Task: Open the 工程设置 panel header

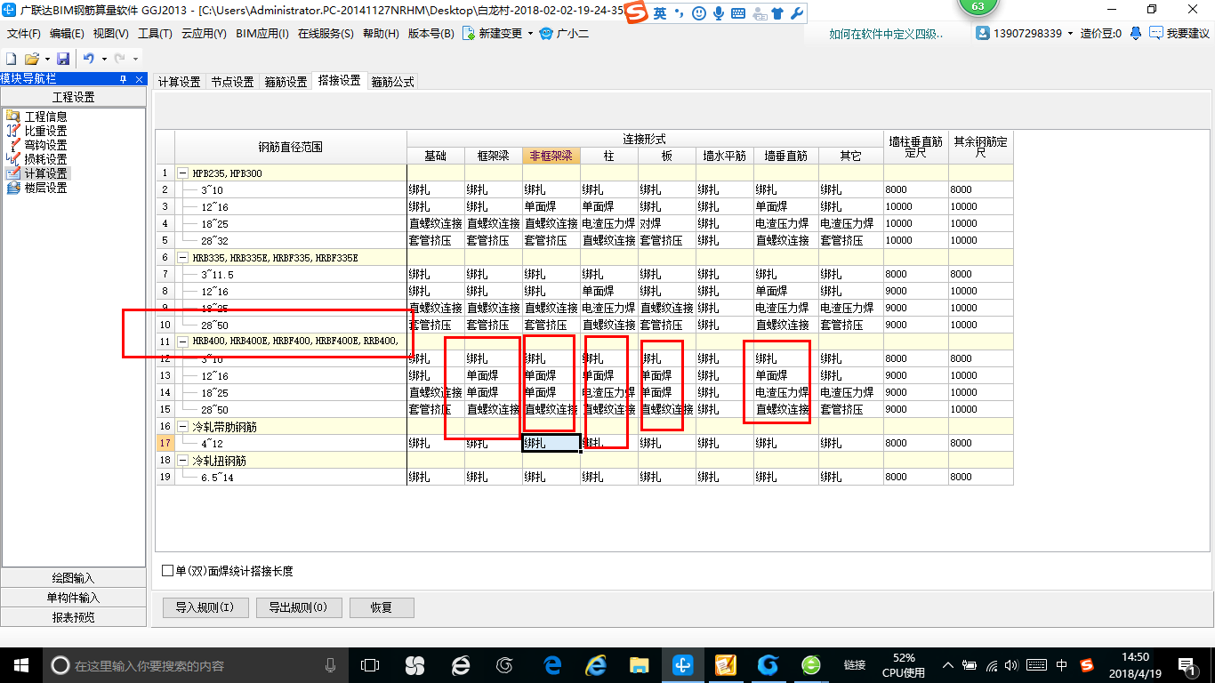Action: [74, 98]
